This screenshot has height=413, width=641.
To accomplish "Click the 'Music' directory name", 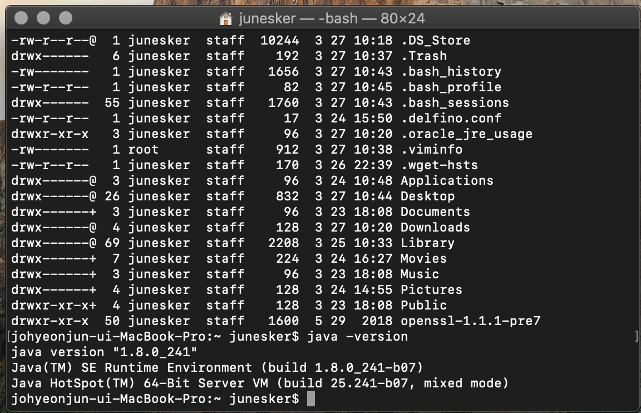I will (420, 274).
